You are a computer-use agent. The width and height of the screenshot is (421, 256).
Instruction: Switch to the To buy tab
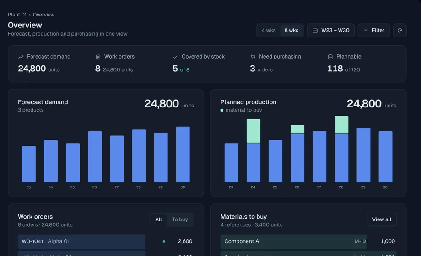180,219
